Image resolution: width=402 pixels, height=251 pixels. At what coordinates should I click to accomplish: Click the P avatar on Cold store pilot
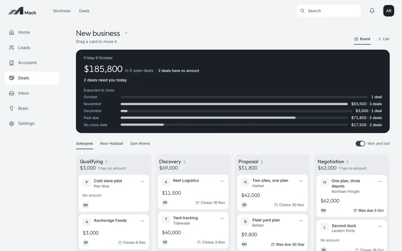pyautogui.click(x=87, y=182)
